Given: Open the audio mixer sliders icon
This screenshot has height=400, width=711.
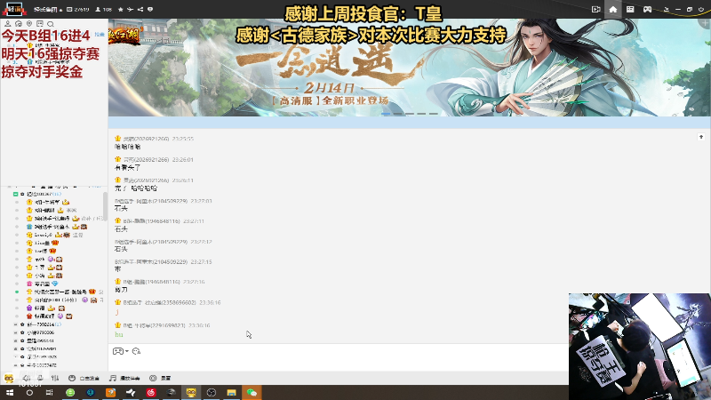Looking at the screenshot, I should pyautogui.click(x=55, y=378).
